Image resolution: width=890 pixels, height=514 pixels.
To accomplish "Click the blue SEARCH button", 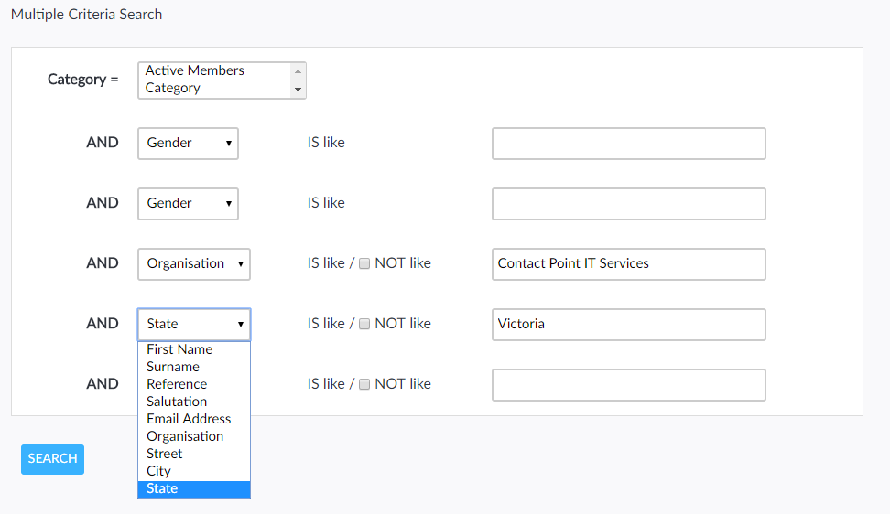I will tap(52, 459).
